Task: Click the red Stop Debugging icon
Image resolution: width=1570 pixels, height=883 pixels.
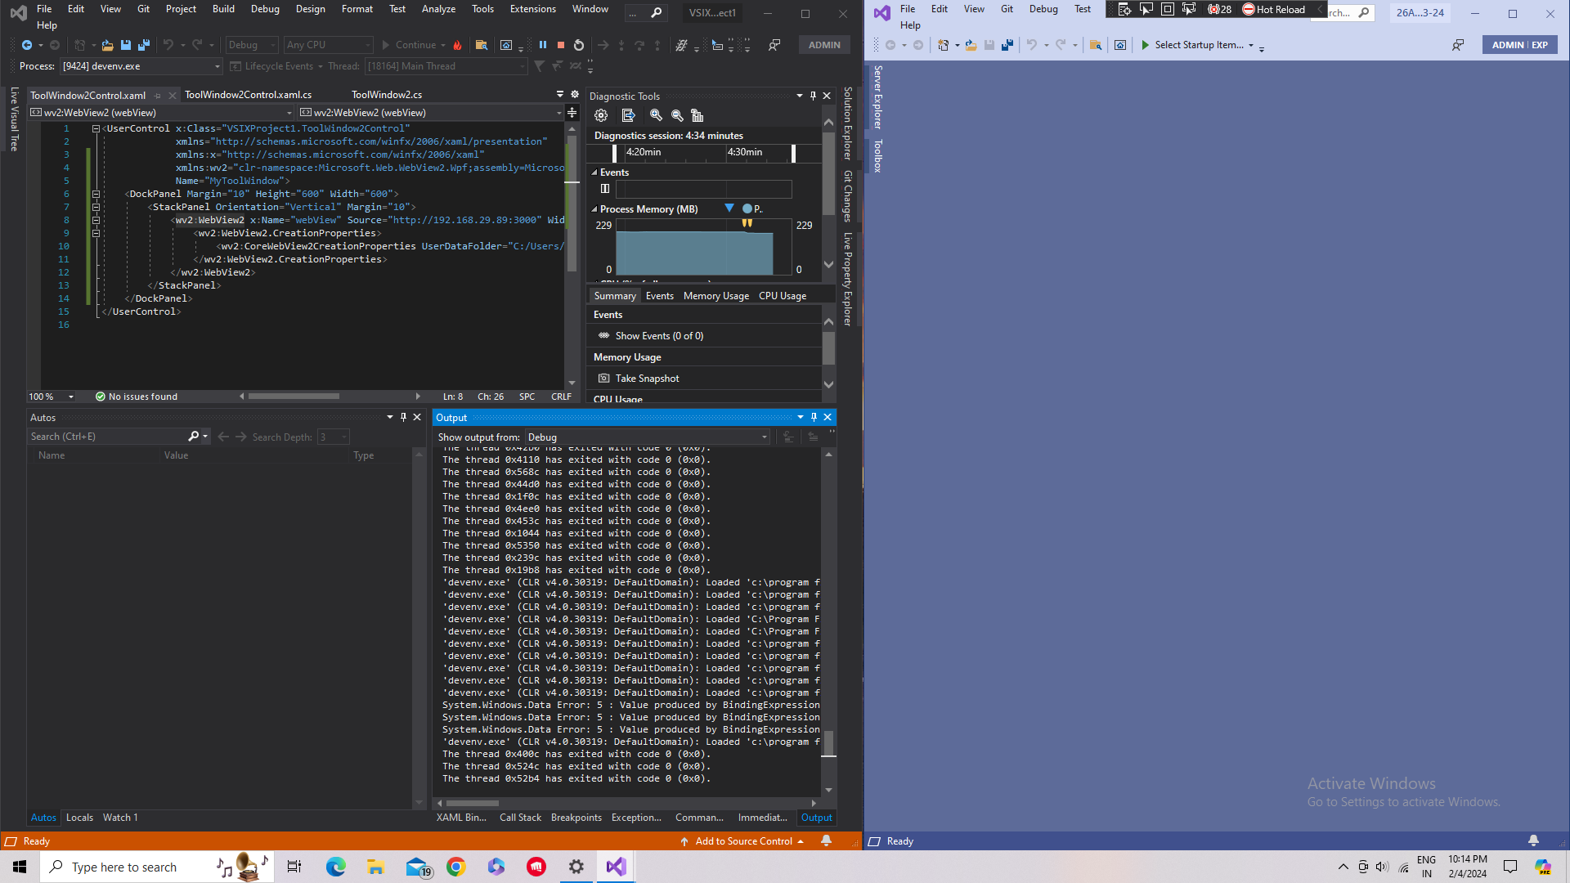Action: 561,45
